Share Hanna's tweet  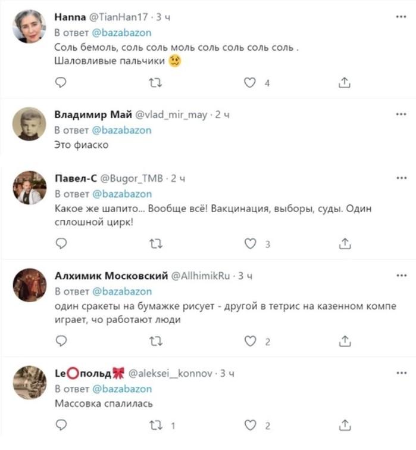pyautogui.click(x=345, y=83)
